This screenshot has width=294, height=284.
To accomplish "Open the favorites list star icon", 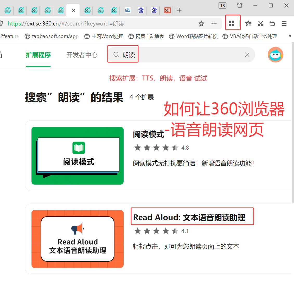I will 248,23.
